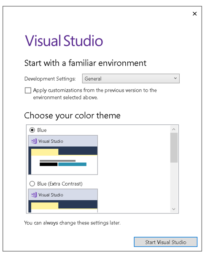This screenshot has height=257, width=205.
Task: Click the Start Visual Studio button
Action: (x=166, y=242)
